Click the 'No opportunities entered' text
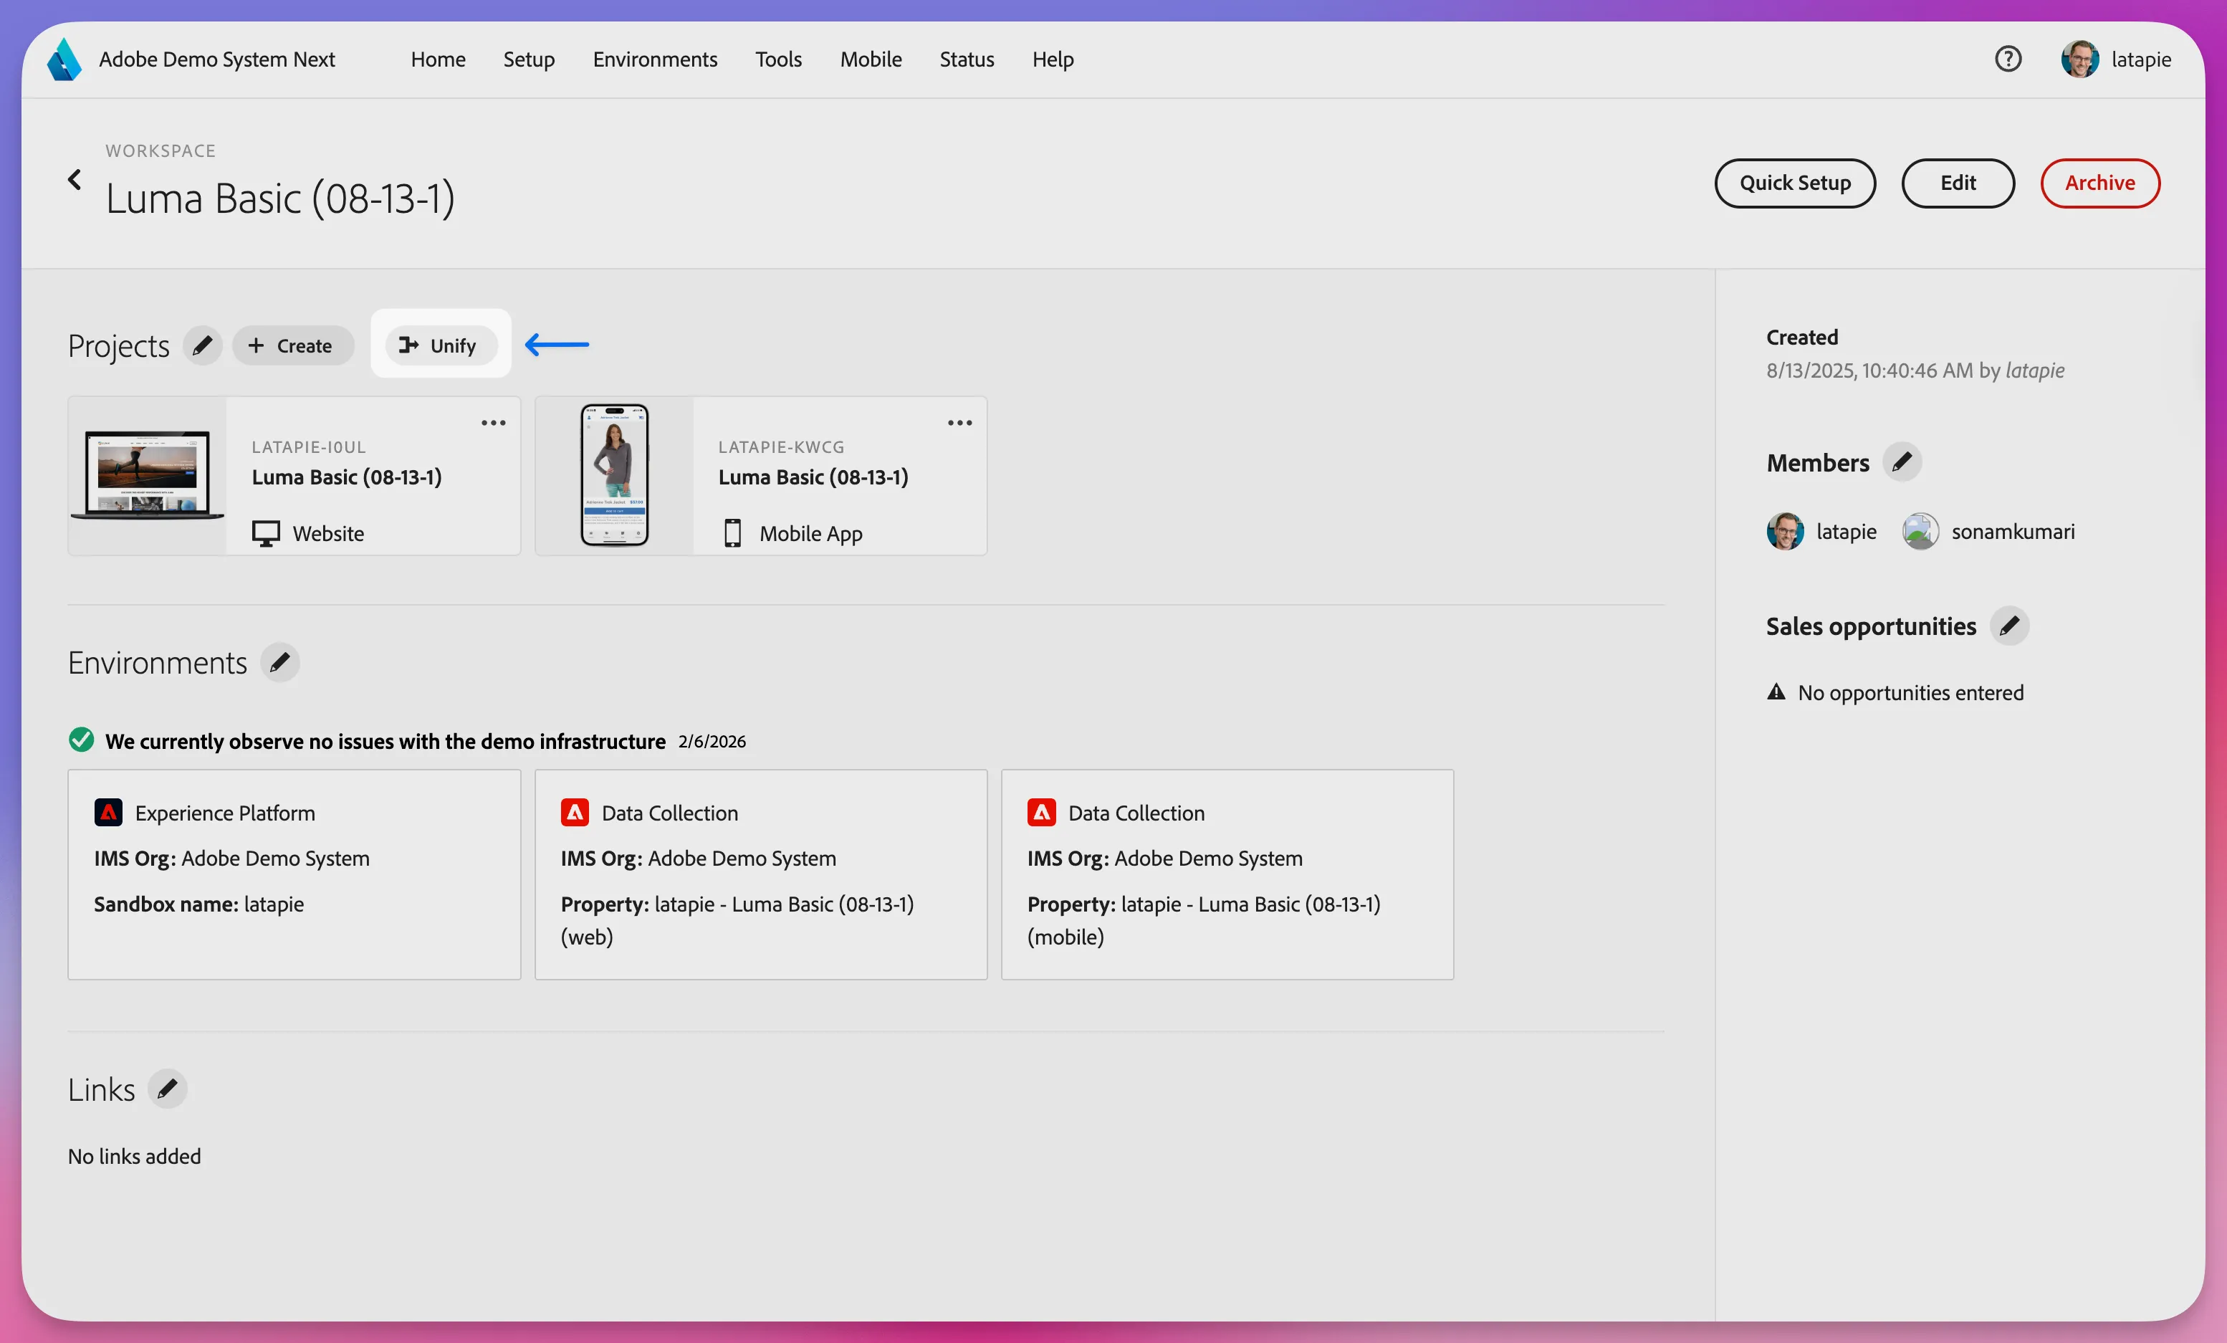The height and width of the screenshot is (1343, 2227). [1910, 692]
